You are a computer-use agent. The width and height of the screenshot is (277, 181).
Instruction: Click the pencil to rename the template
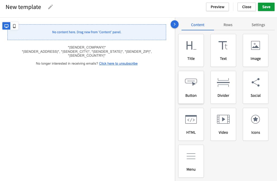coord(50,7)
